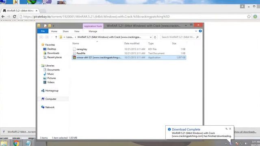Go back in the Chrome browser

tap(3, 17)
